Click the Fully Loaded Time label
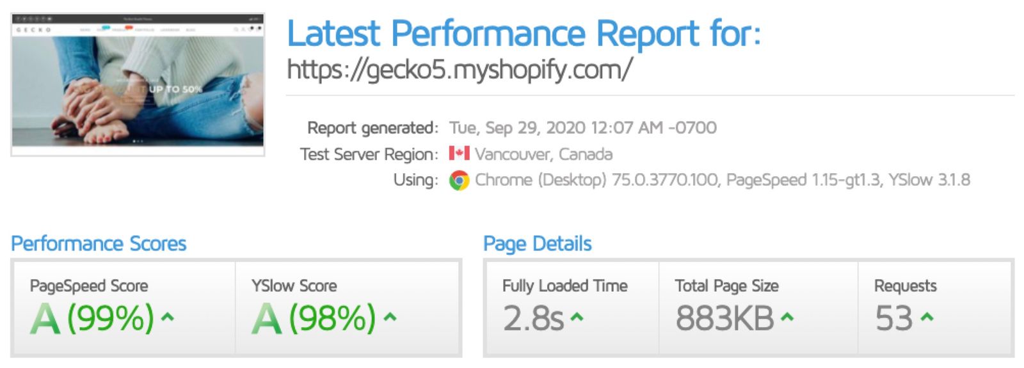Viewport: 1024px width, 368px height. 564,286
